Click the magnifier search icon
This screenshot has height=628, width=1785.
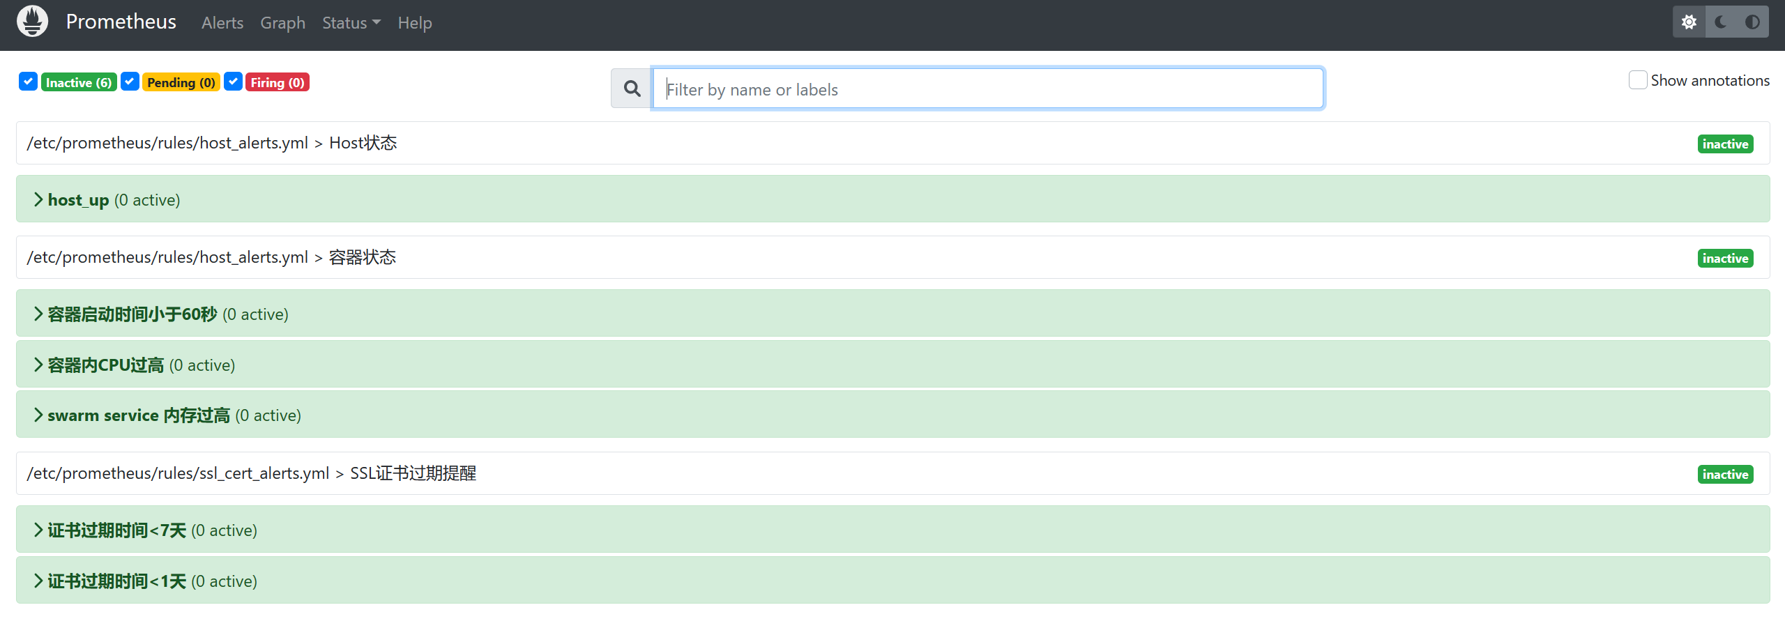point(632,89)
